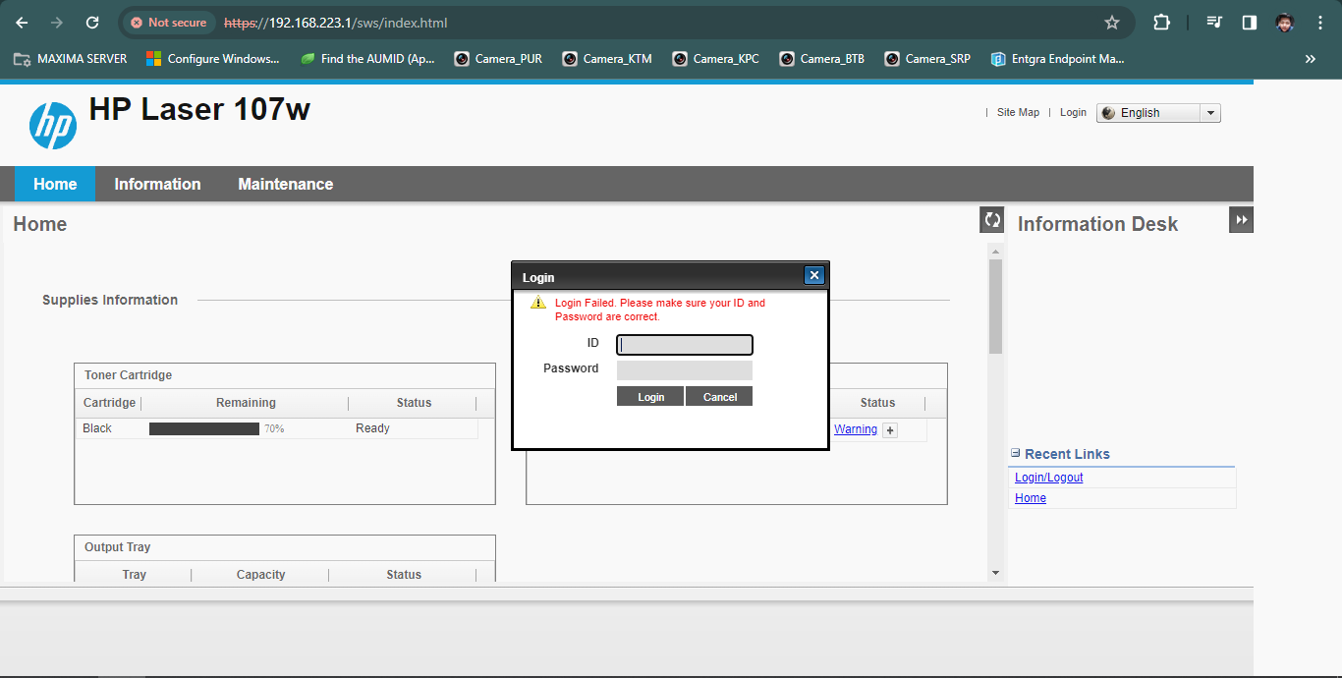Click the HP logo

click(x=53, y=124)
